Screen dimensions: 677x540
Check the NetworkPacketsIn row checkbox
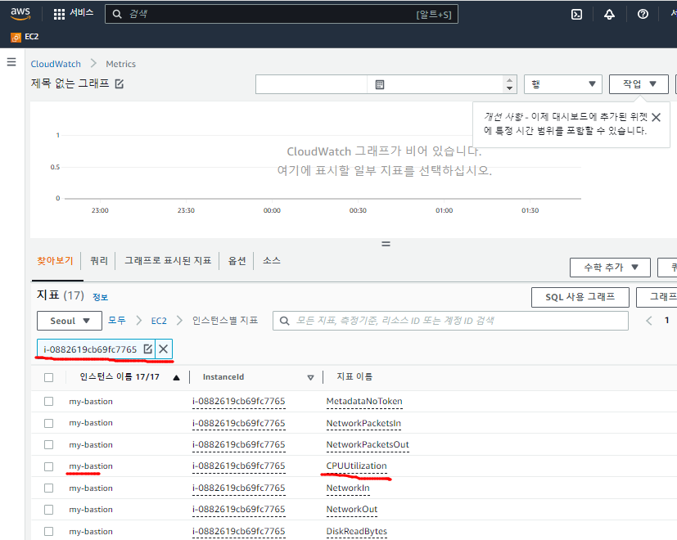point(49,423)
